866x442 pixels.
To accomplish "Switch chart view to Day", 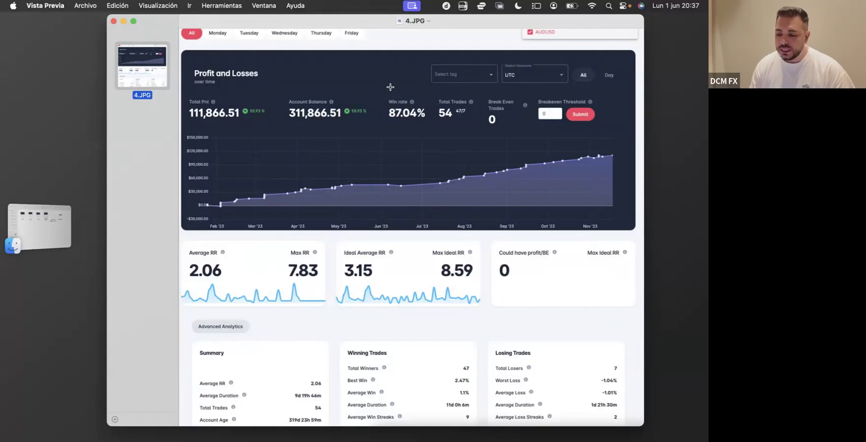I will click(609, 75).
